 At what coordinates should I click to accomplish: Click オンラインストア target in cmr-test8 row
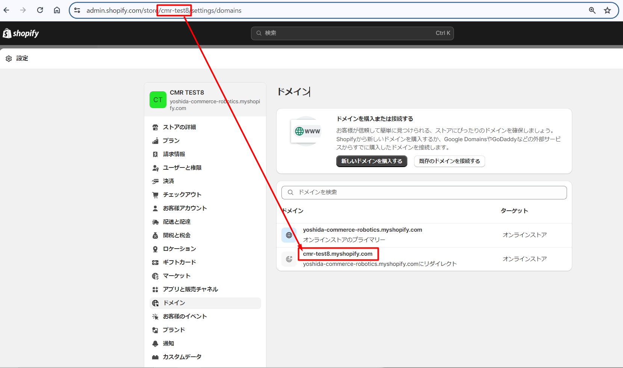click(525, 259)
